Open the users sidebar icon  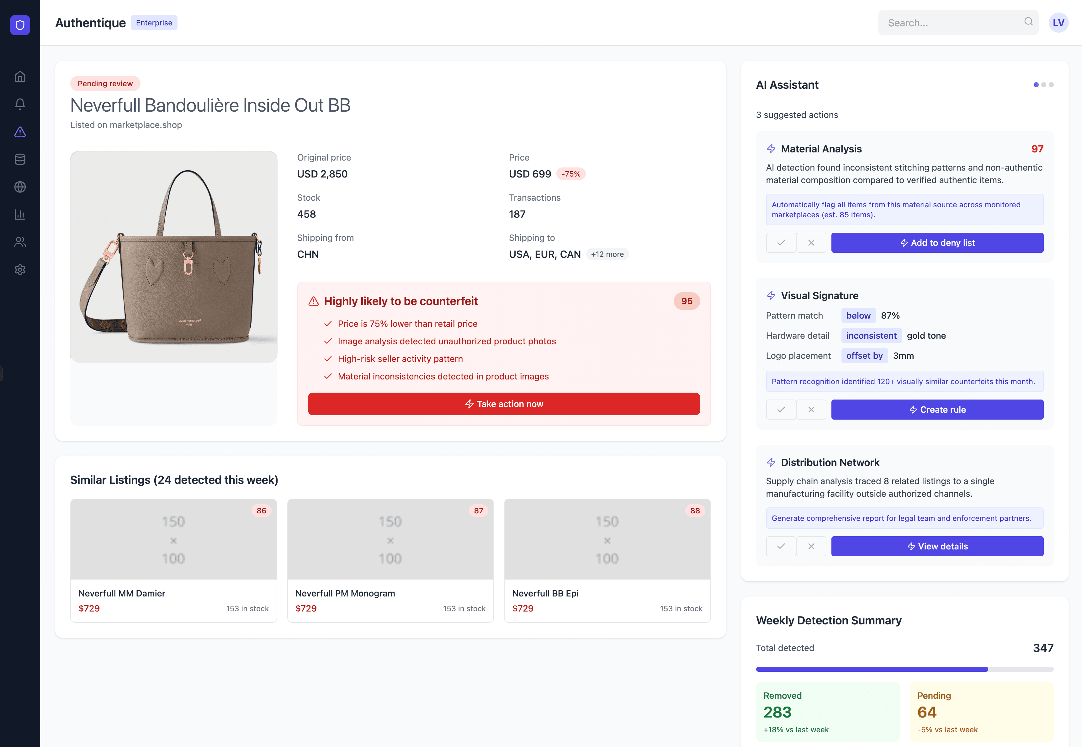pos(20,242)
